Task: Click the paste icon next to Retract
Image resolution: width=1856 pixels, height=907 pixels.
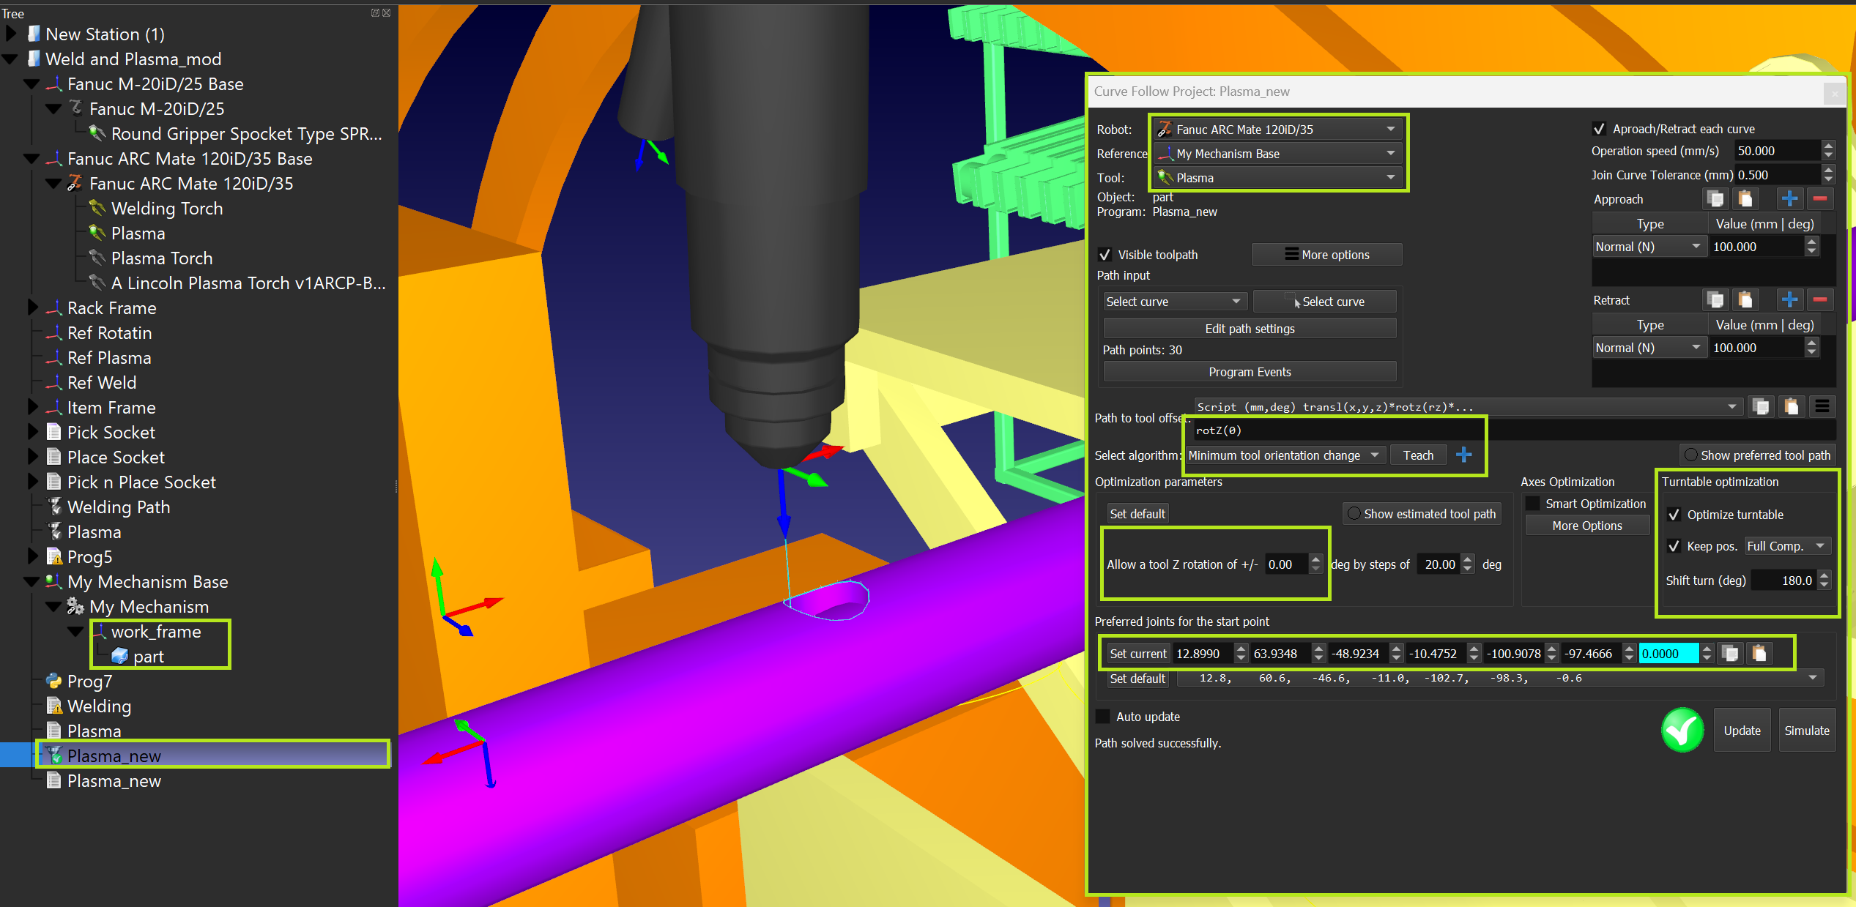Action: point(1745,299)
